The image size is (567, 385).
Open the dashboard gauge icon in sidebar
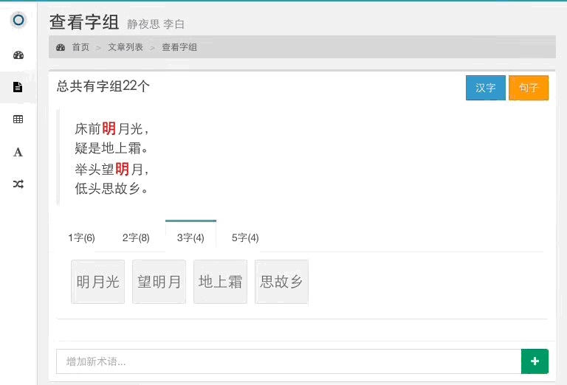click(x=18, y=55)
